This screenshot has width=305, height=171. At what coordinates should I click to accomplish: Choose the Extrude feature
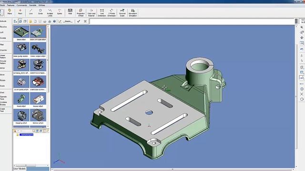tap(3, 21)
